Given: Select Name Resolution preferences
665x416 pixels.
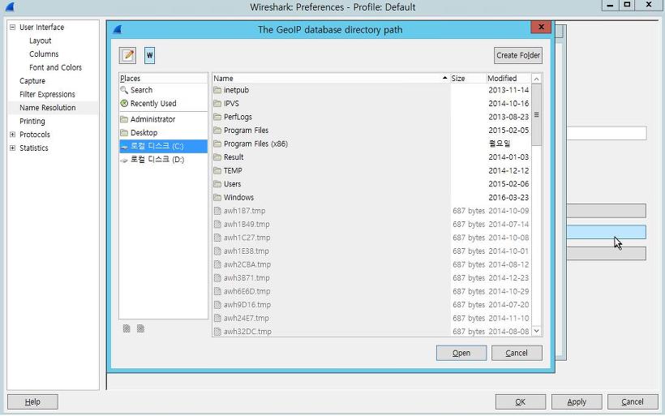Looking at the screenshot, I should click(x=48, y=108).
